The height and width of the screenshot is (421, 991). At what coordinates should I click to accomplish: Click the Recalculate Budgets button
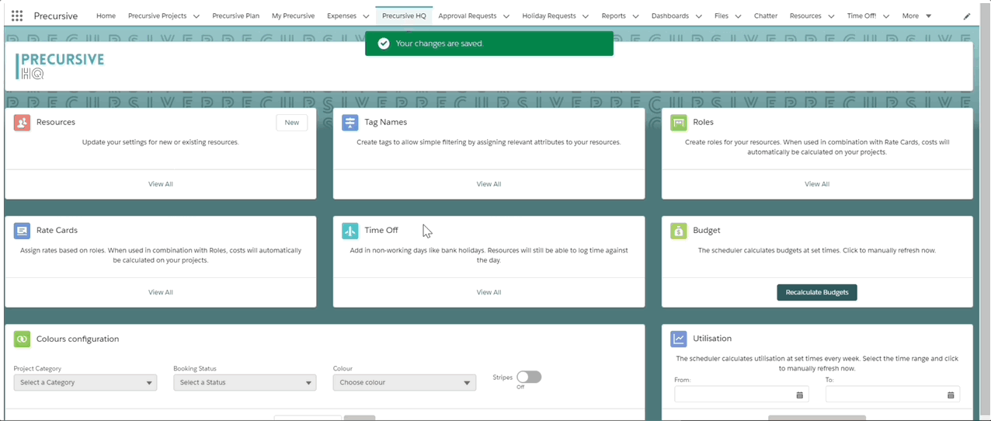817,292
